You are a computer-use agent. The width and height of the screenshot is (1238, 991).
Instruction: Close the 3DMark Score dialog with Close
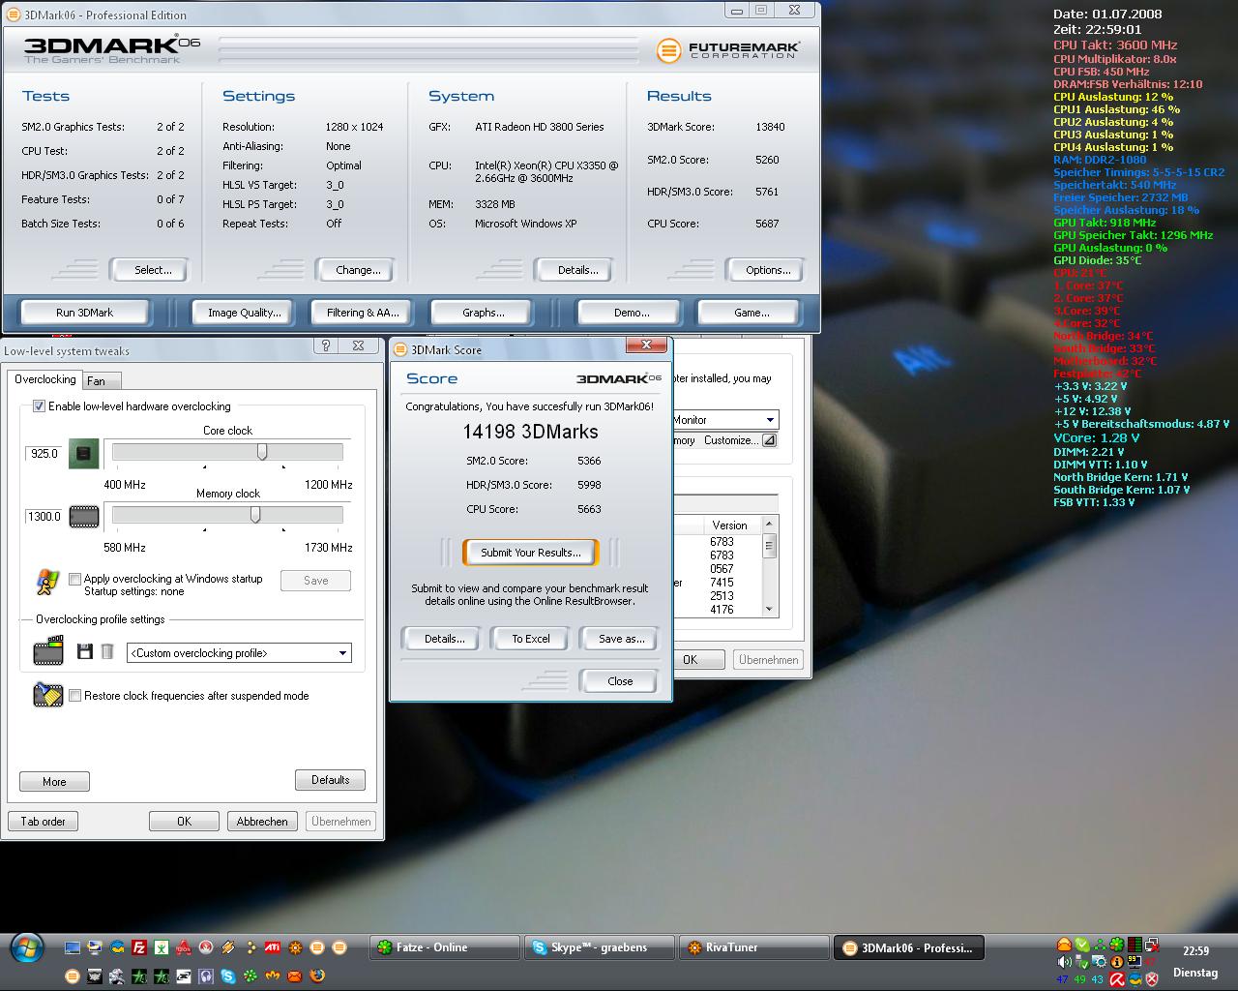(620, 681)
